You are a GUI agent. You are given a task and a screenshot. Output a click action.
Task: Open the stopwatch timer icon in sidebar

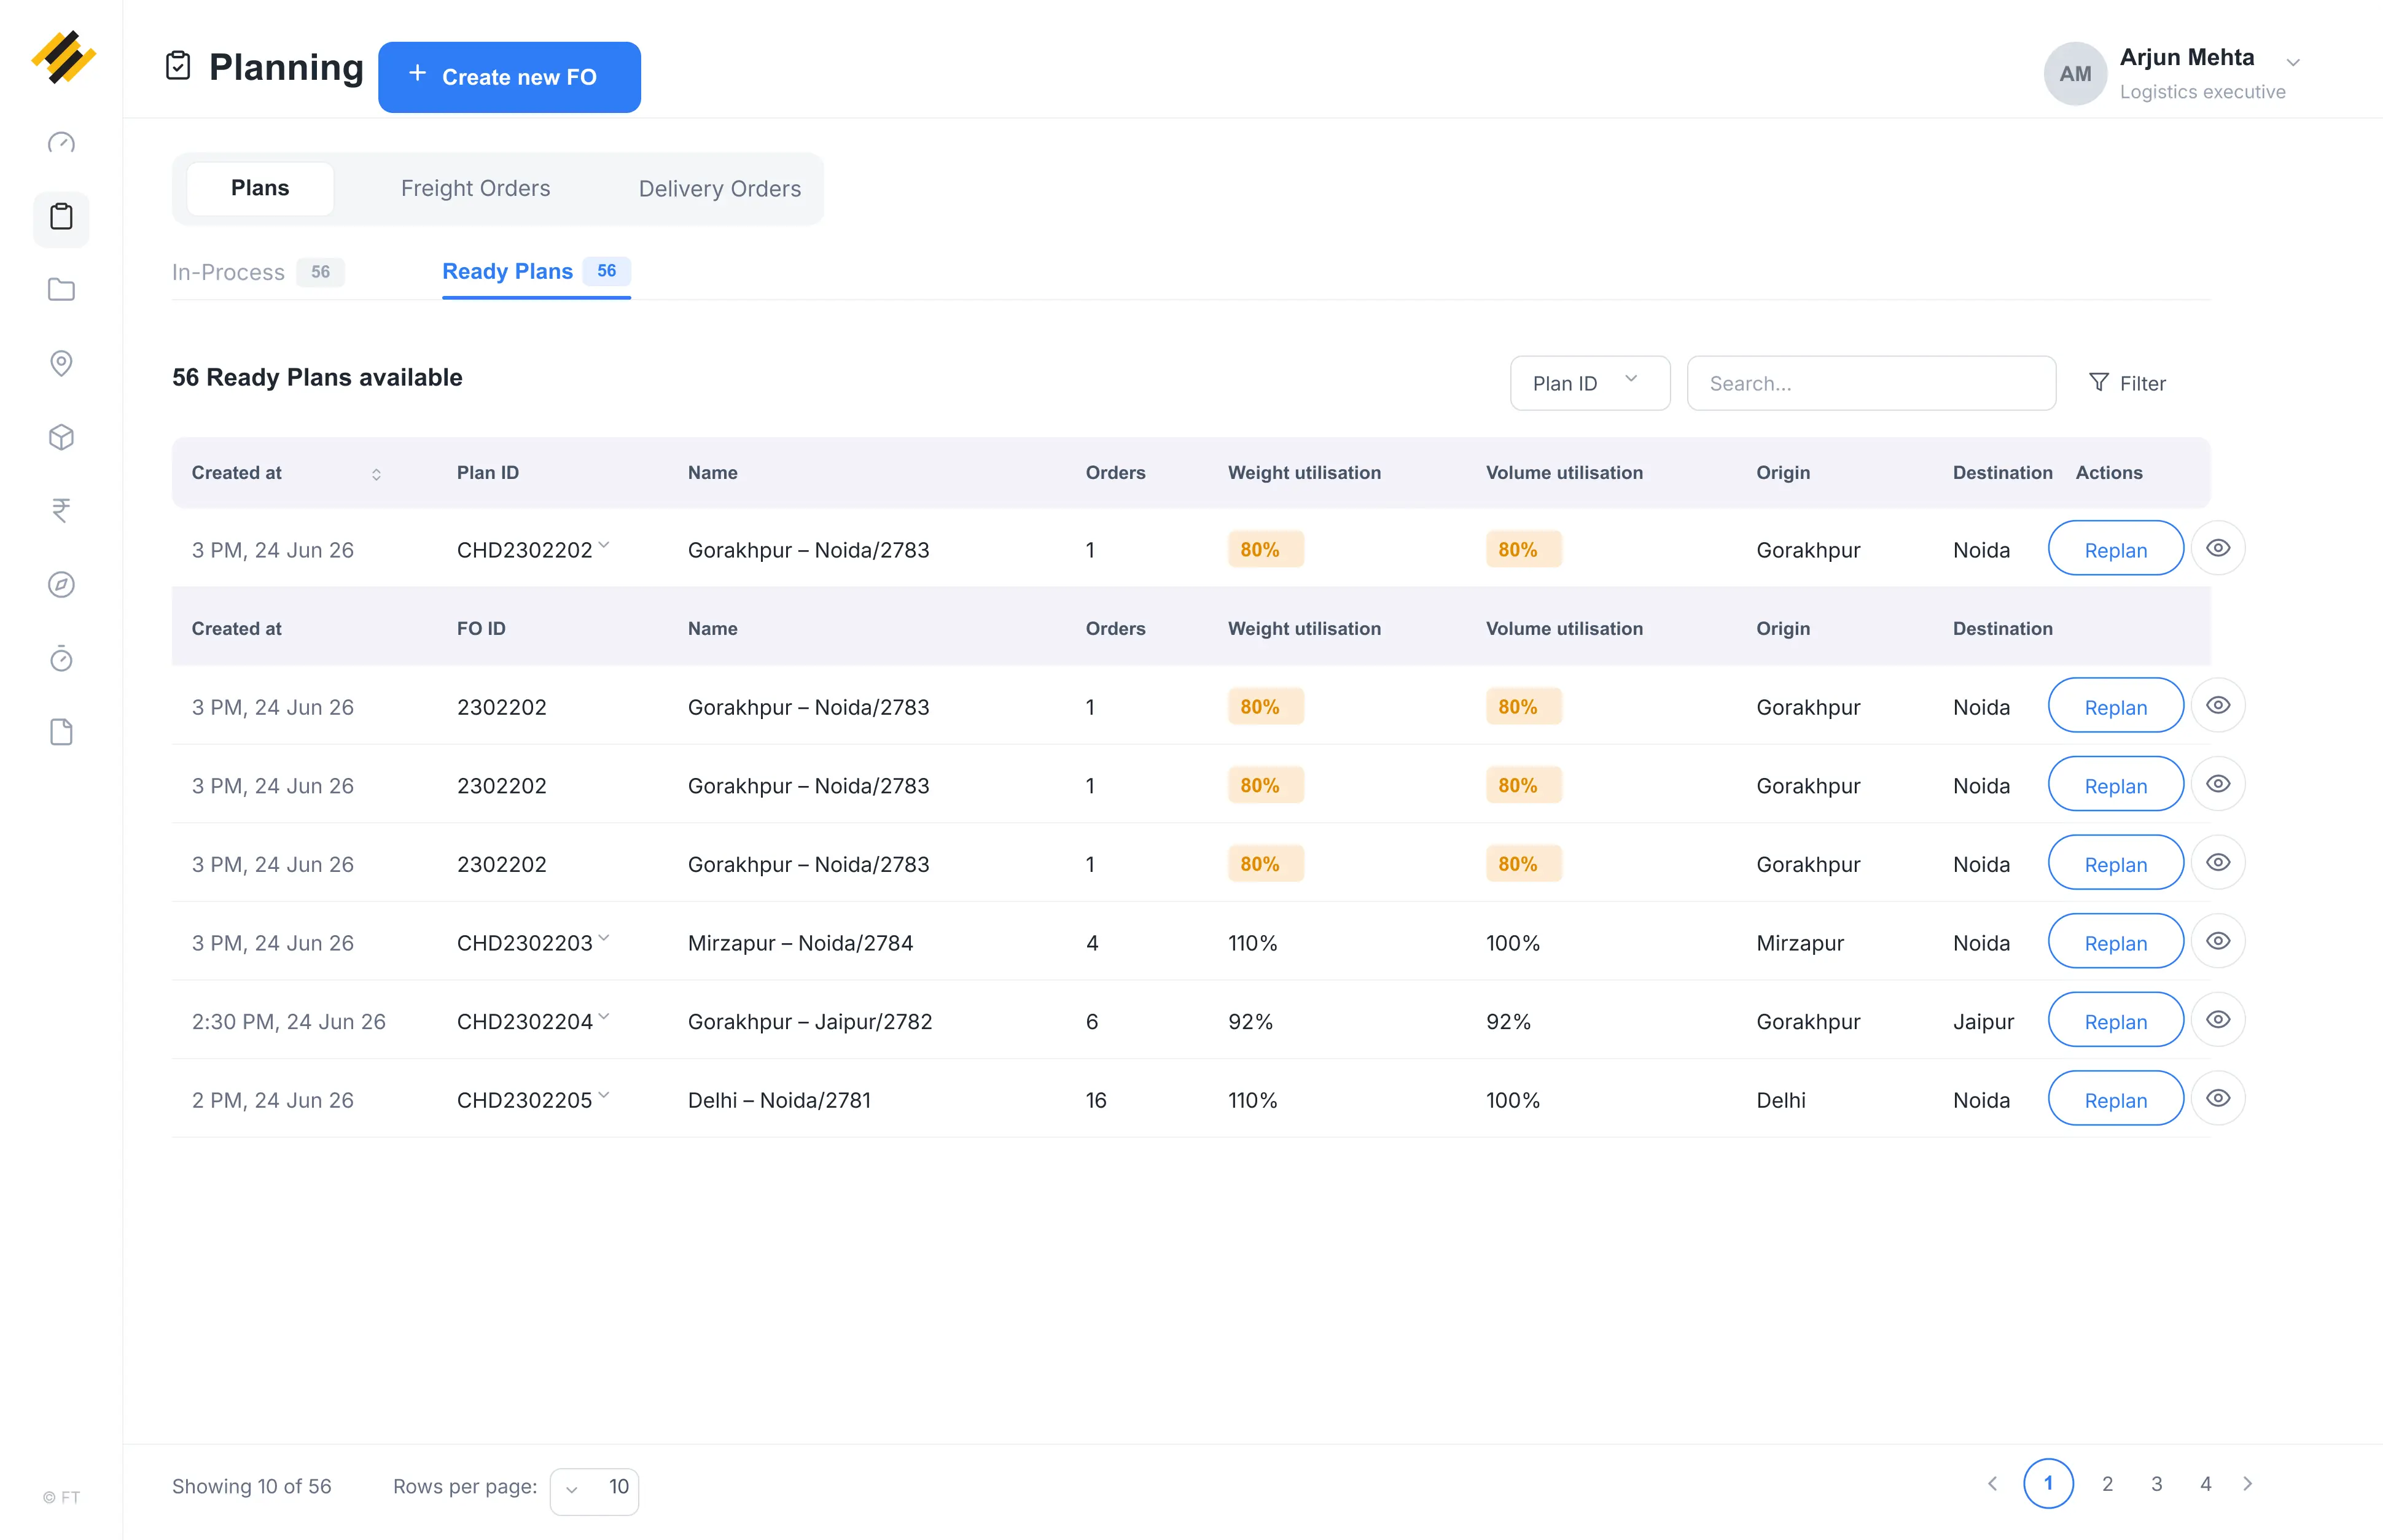[61, 658]
